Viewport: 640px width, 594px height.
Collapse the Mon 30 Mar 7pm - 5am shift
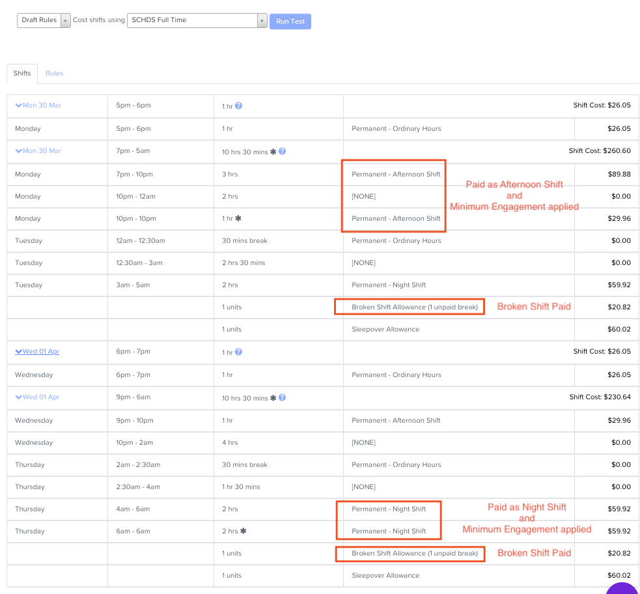click(x=38, y=151)
